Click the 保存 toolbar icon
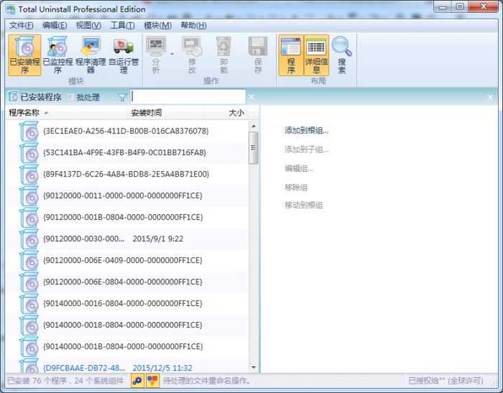This screenshot has height=393, width=503. point(258,55)
